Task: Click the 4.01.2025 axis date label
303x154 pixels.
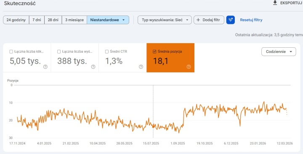Action: [44, 144]
